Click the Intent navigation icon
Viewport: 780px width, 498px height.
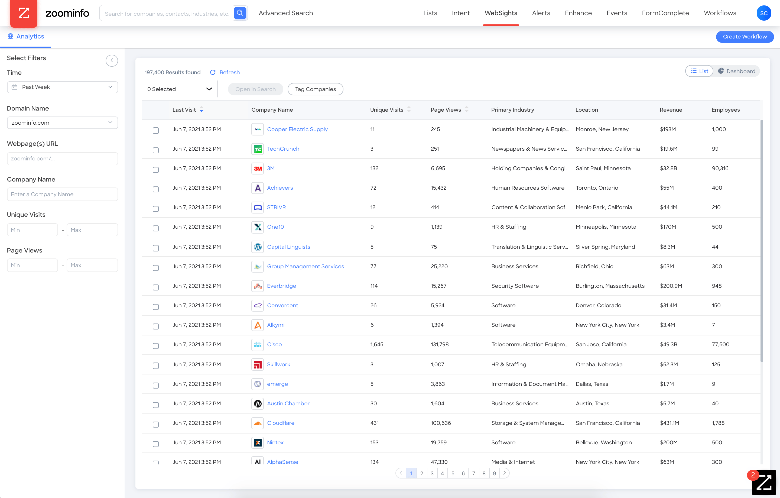[x=461, y=12]
